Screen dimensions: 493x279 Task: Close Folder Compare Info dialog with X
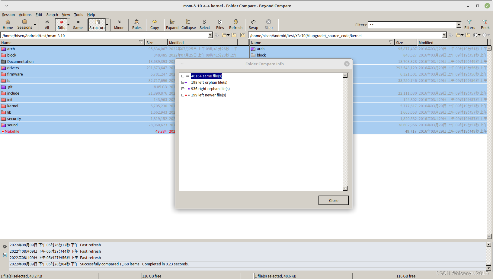click(347, 64)
